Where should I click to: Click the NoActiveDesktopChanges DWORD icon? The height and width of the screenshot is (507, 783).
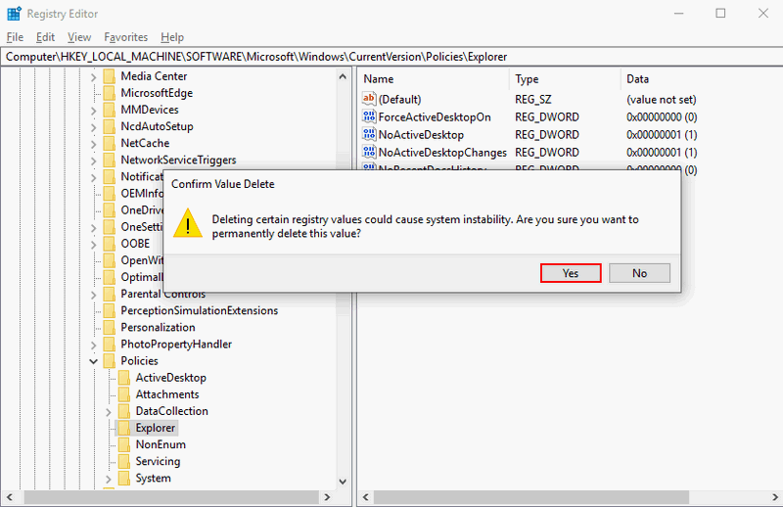click(x=369, y=152)
